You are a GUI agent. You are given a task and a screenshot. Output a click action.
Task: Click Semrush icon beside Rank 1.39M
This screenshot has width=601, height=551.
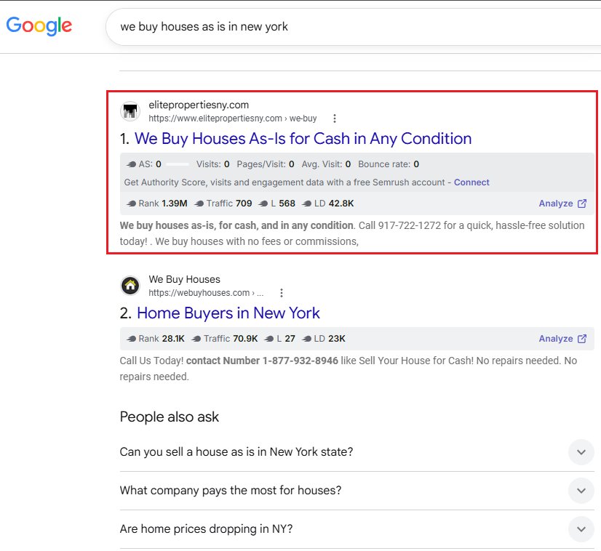click(x=131, y=204)
